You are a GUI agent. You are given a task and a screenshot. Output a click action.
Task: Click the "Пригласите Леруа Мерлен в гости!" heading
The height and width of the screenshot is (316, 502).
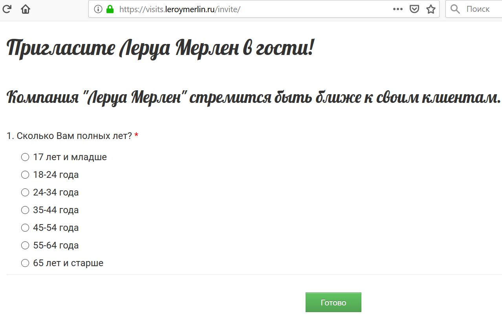tap(160, 49)
